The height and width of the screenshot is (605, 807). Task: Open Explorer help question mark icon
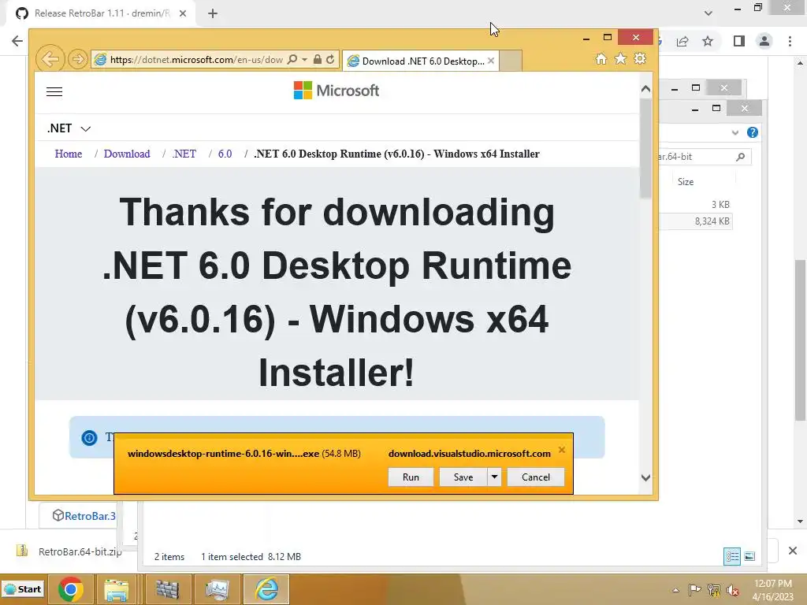[x=753, y=132]
